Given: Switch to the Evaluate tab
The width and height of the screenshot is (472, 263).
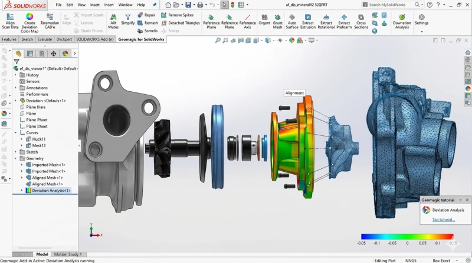Looking at the screenshot, I should [45, 39].
